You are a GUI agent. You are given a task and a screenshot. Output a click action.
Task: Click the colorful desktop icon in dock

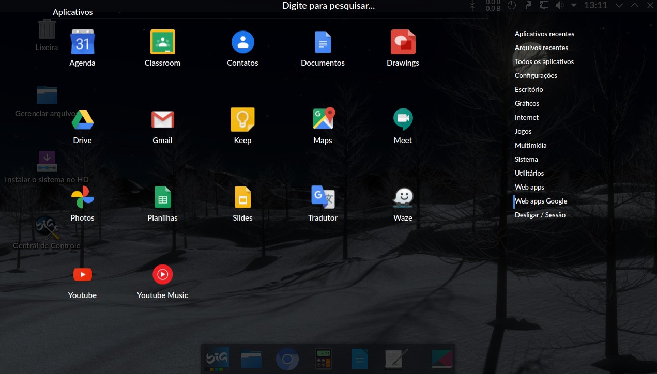(442, 359)
